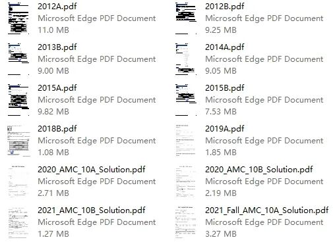The height and width of the screenshot is (244, 333).
Task: Click the 2014A.pdf preview icon
Action: [x=186, y=59]
